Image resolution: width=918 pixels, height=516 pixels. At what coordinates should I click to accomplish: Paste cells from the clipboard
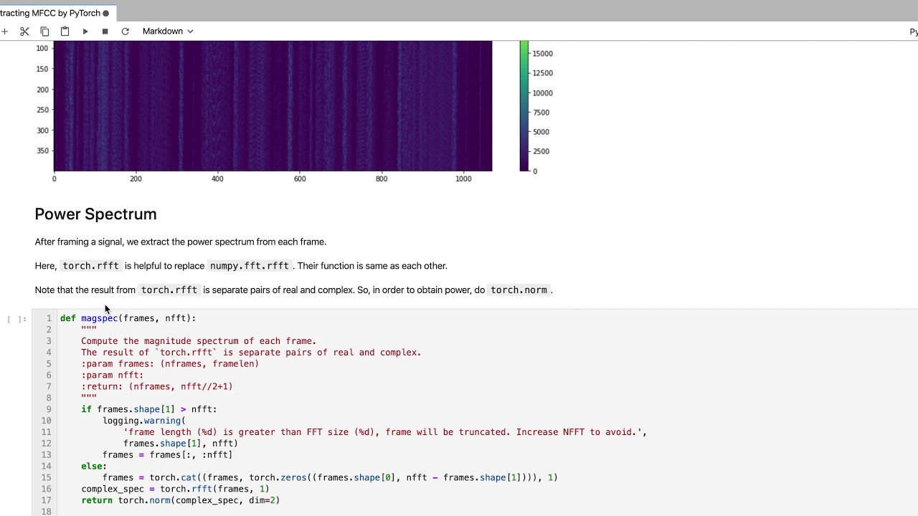coord(65,32)
